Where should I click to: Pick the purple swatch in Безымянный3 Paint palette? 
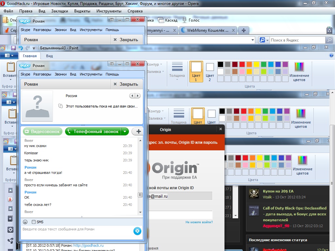coord(285,64)
